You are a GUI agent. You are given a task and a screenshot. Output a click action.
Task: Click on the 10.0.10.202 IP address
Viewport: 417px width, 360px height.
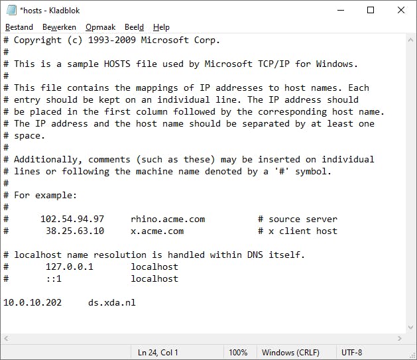[32, 303]
